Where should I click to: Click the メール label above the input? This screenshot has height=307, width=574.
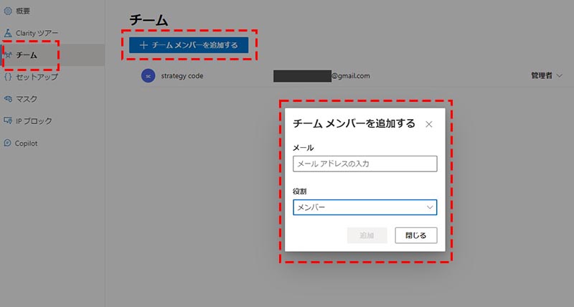pos(304,147)
